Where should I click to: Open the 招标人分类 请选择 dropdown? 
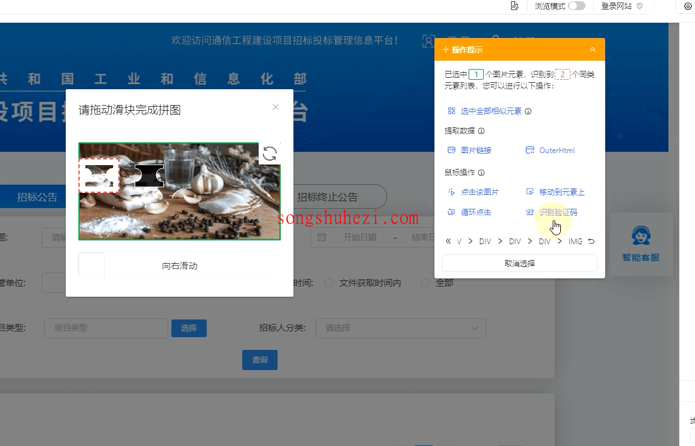(401, 328)
